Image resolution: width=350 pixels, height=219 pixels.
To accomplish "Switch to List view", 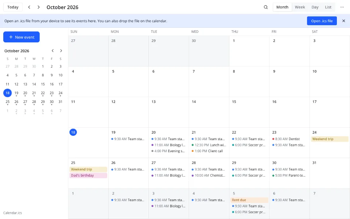I will pyautogui.click(x=328, y=7).
